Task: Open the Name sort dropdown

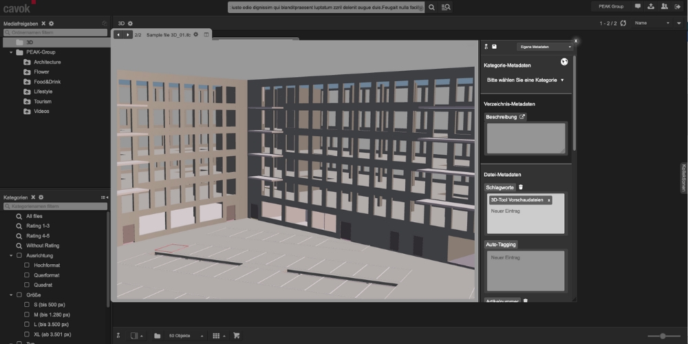Action: coord(652,23)
